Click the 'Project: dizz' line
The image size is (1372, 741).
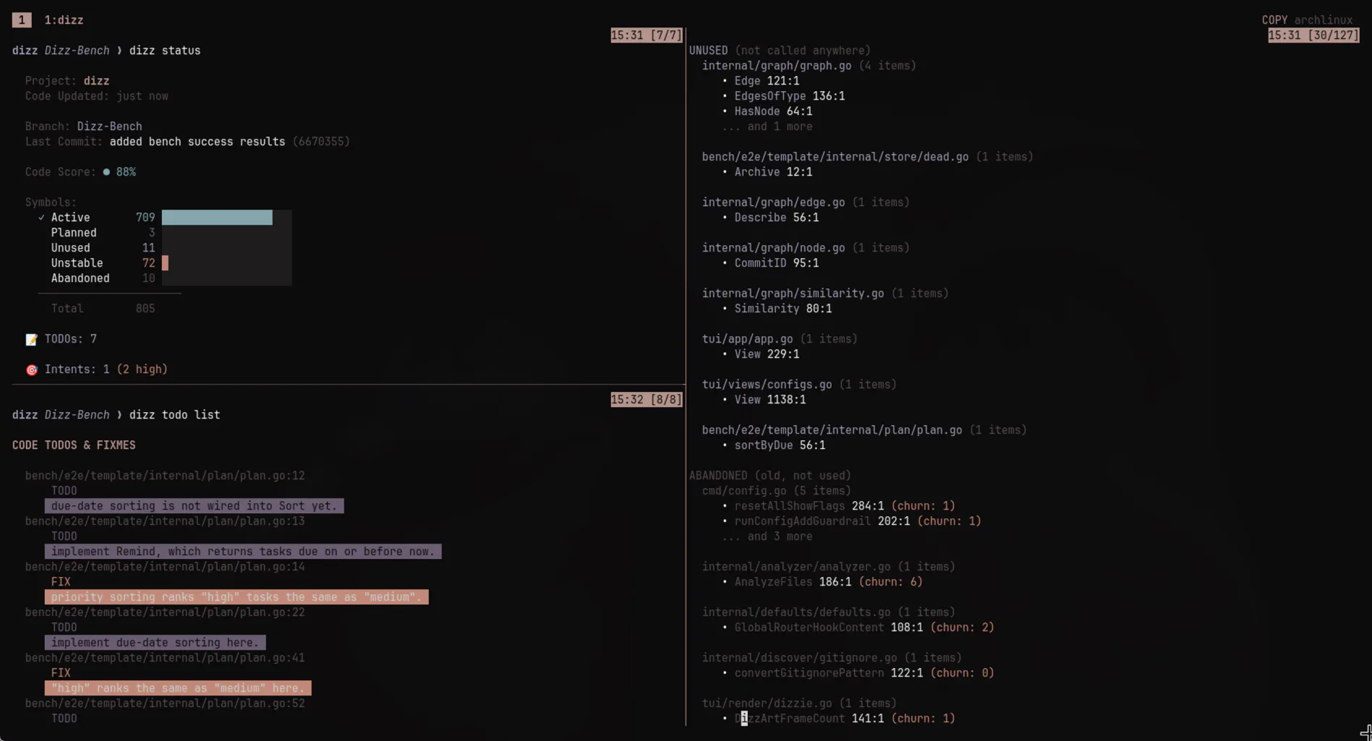click(67, 81)
